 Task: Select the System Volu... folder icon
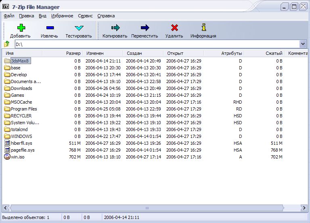(x=7, y=123)
